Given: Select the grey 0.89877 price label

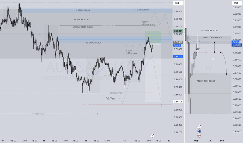Looking at the screenshot, I should pyautogui.click(x=178, y=42).
